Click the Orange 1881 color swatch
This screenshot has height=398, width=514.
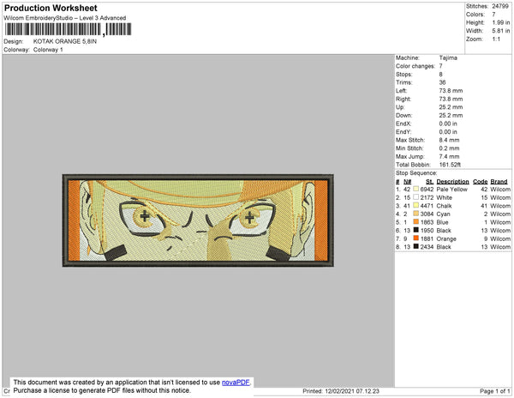[416, 238]
